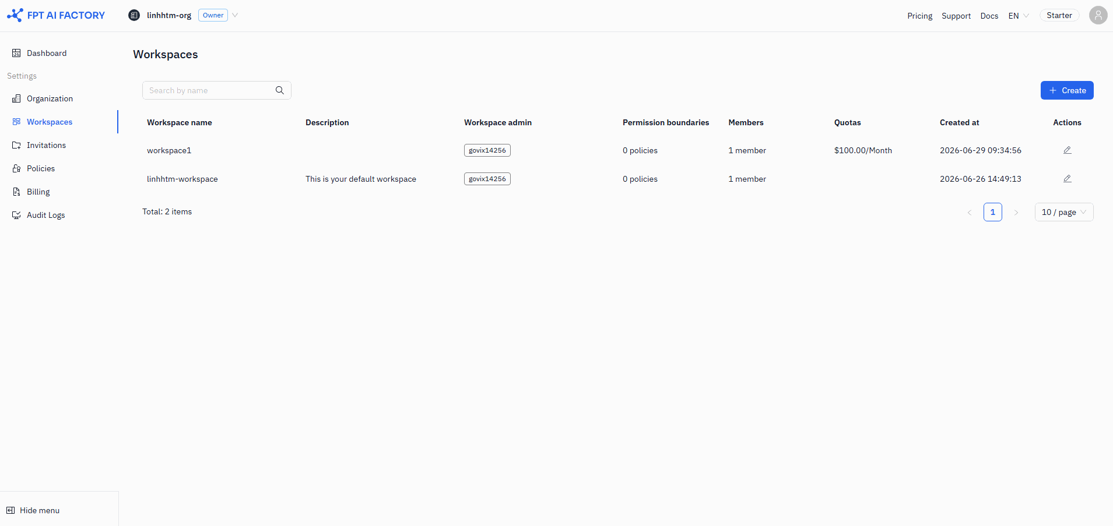This screenshot has height=526, width=1113.
Task: Click govix14256 admin tag for linhhtm-workspace
Action: coord(487,179)
